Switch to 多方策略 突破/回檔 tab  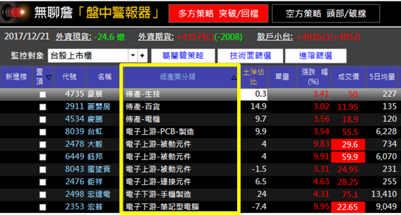pos(218,13)
